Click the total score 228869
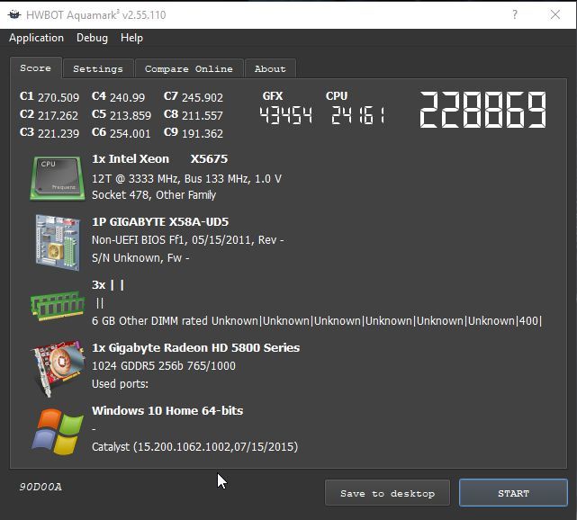This screenshot has height=520, width=577. click(x=482, y=110)
